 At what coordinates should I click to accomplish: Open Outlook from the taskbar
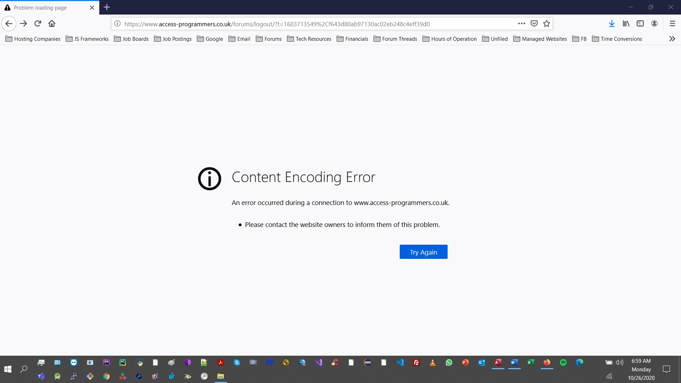tap(482, 362)
